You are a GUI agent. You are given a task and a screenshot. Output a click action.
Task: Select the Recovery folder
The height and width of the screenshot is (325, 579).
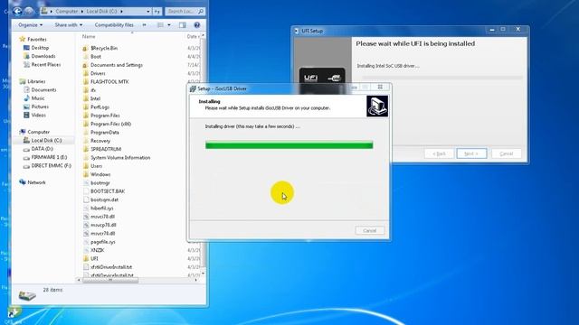pyautogui.click(x=100, y=141)
